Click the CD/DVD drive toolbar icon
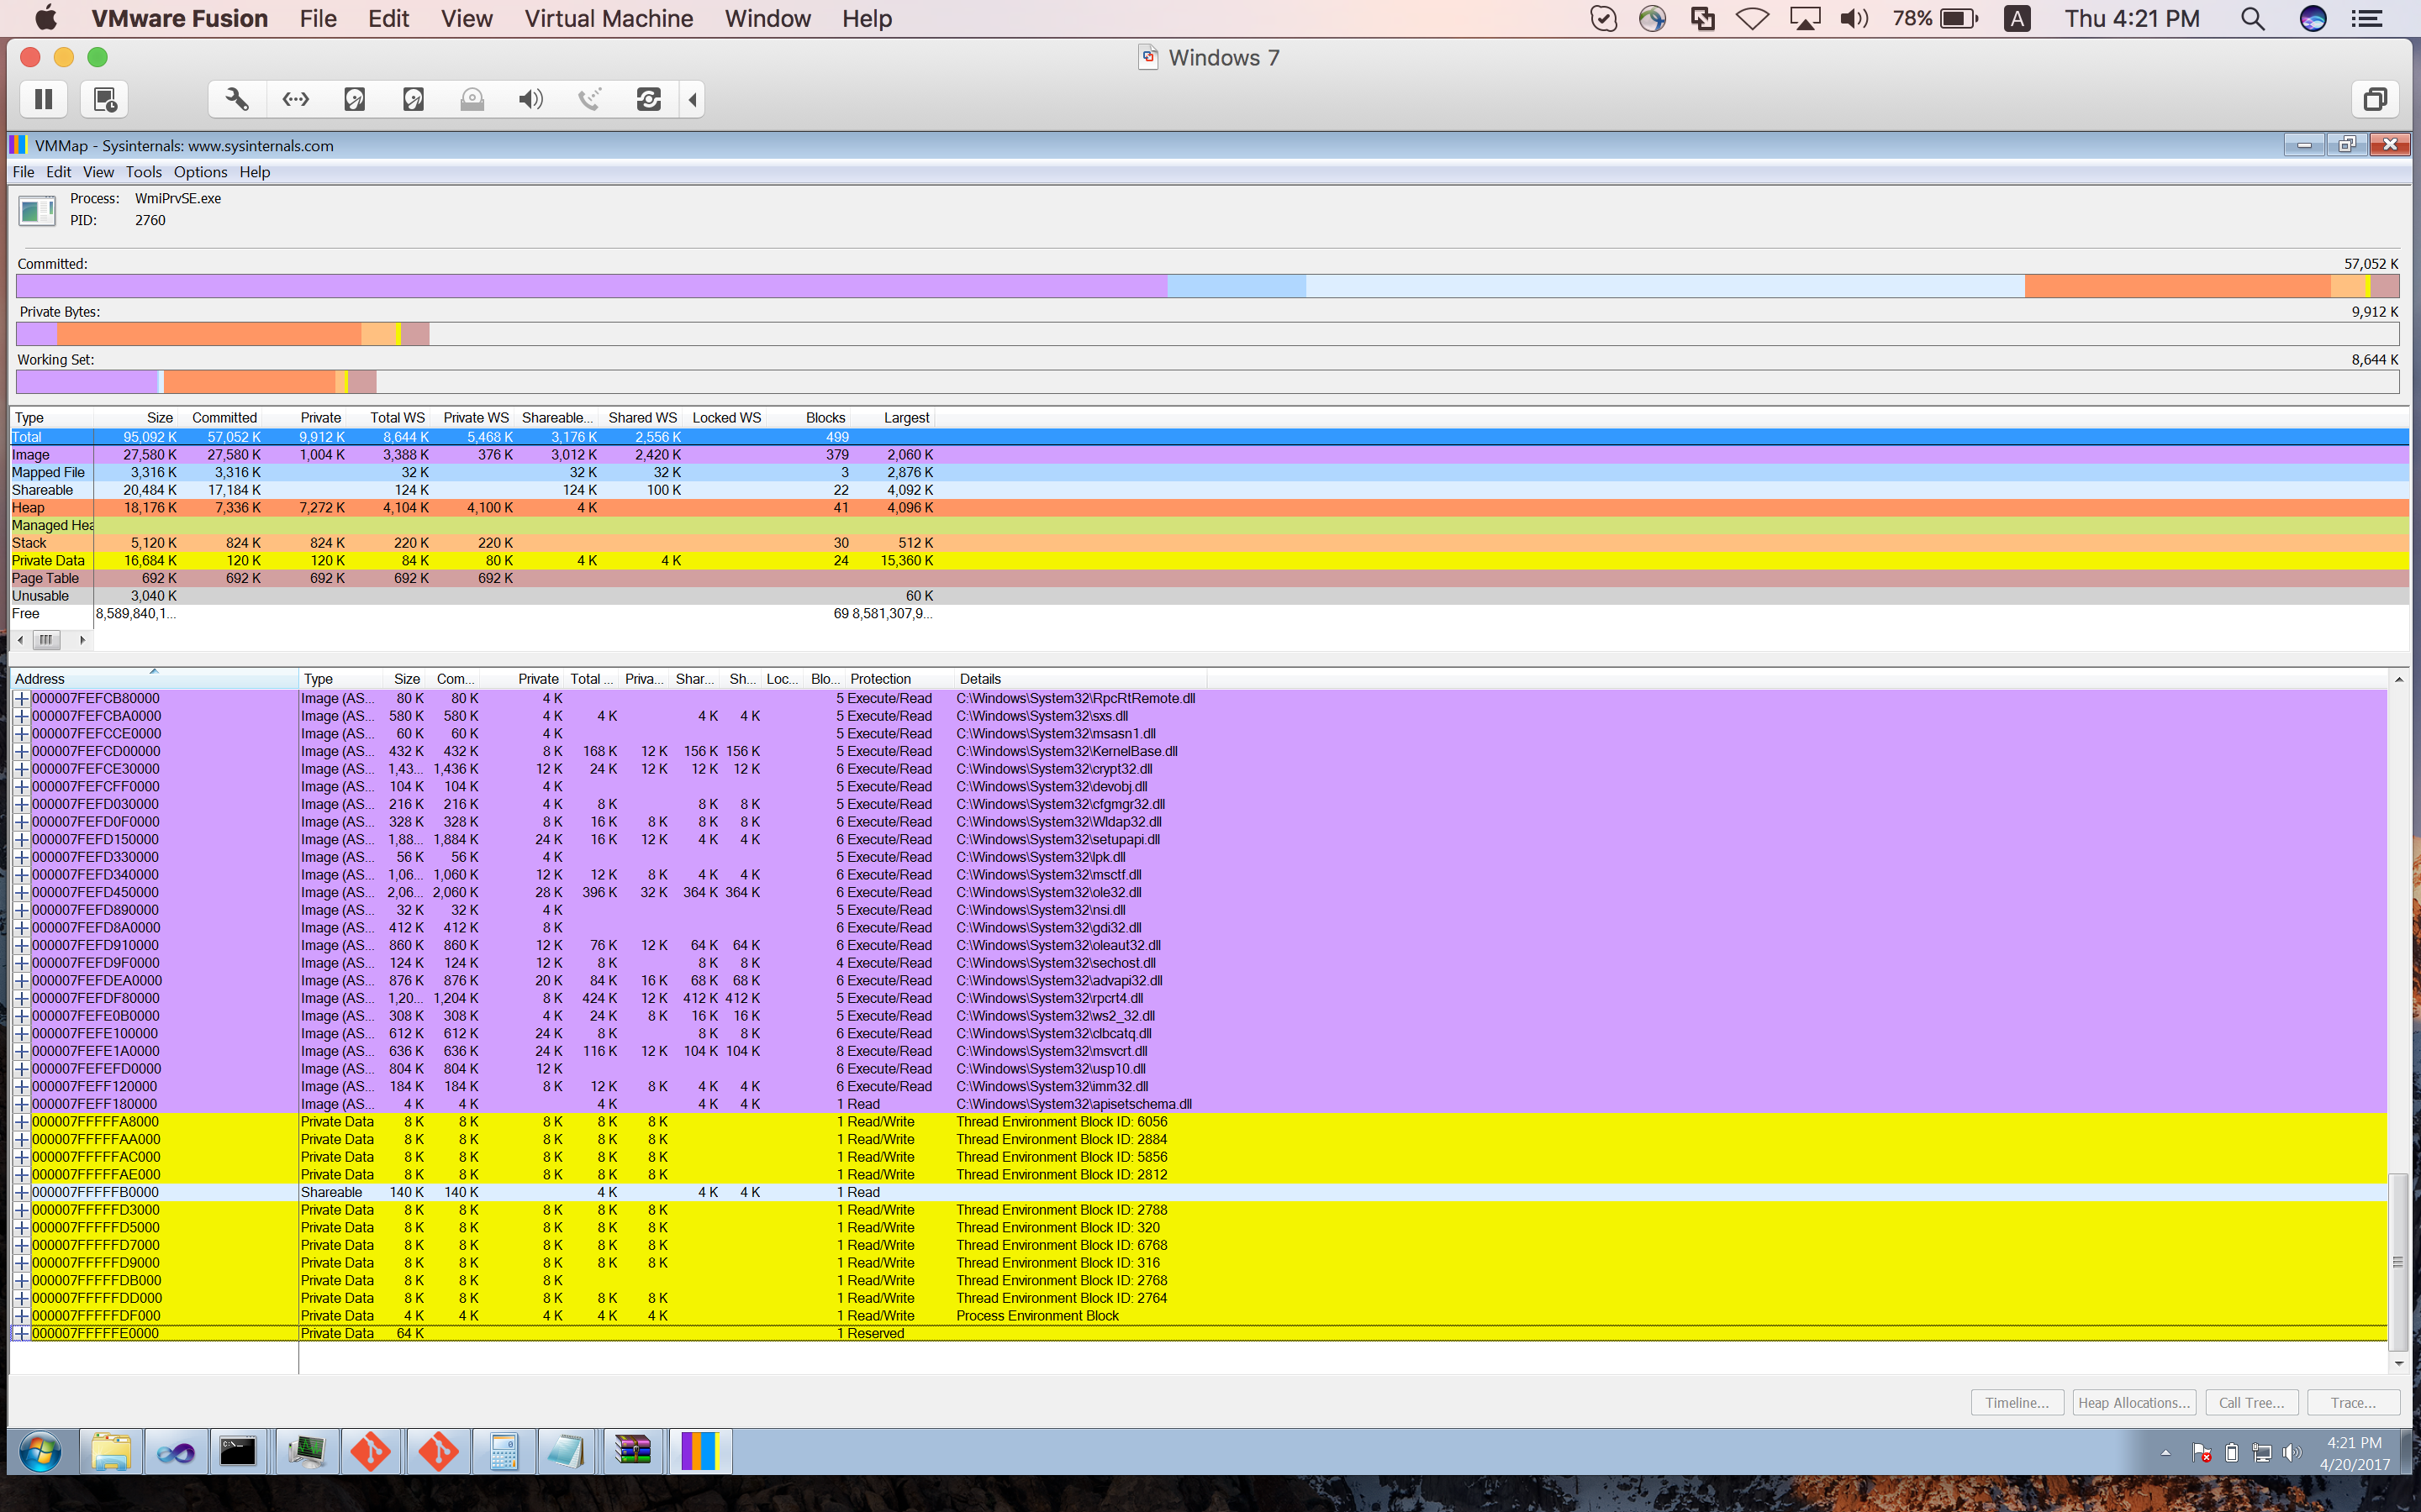Viewport: 2421px width, 1512px height. 472,99
